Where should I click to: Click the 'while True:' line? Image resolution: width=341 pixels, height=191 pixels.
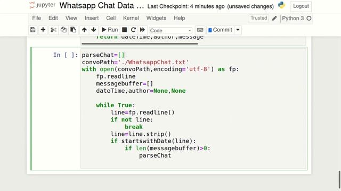(x=116, y=105)
